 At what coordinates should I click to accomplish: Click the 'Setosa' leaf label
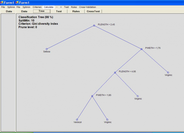[47, 52]
